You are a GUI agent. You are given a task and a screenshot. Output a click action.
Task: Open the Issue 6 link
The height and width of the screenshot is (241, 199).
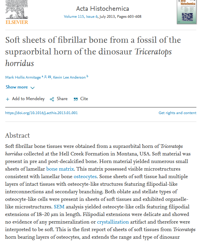point(92,17)
